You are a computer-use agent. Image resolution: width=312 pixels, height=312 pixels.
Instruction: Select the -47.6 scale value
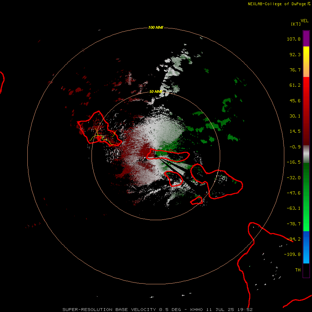coord(294,193)
